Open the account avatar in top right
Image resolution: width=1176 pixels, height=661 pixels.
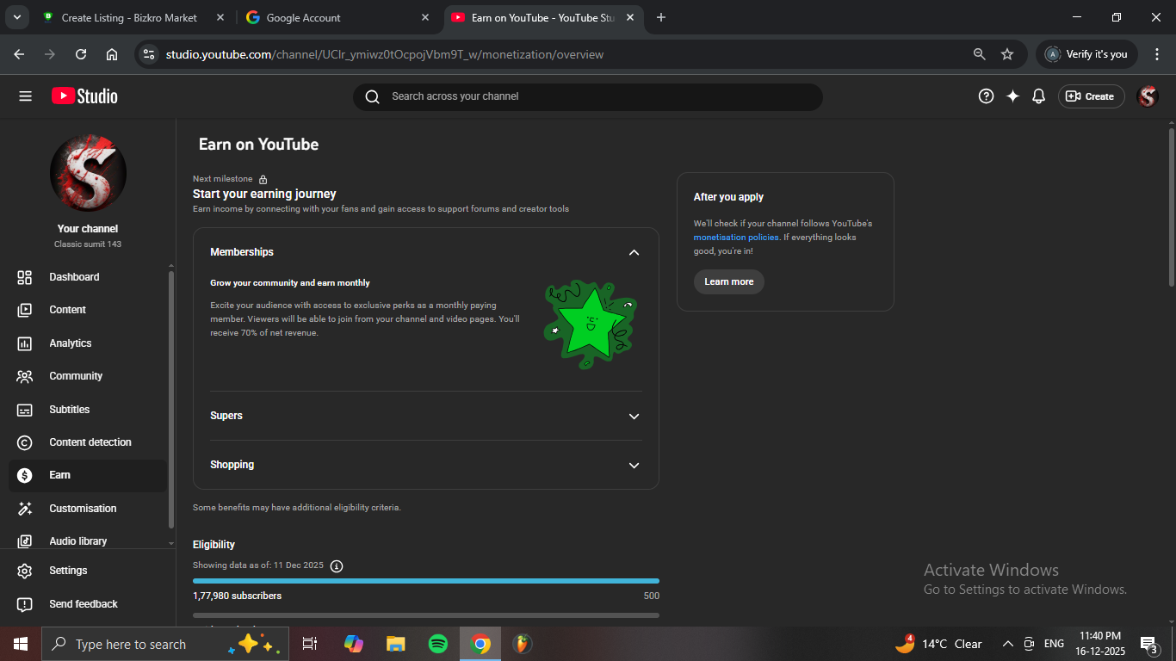[1147, 96]
